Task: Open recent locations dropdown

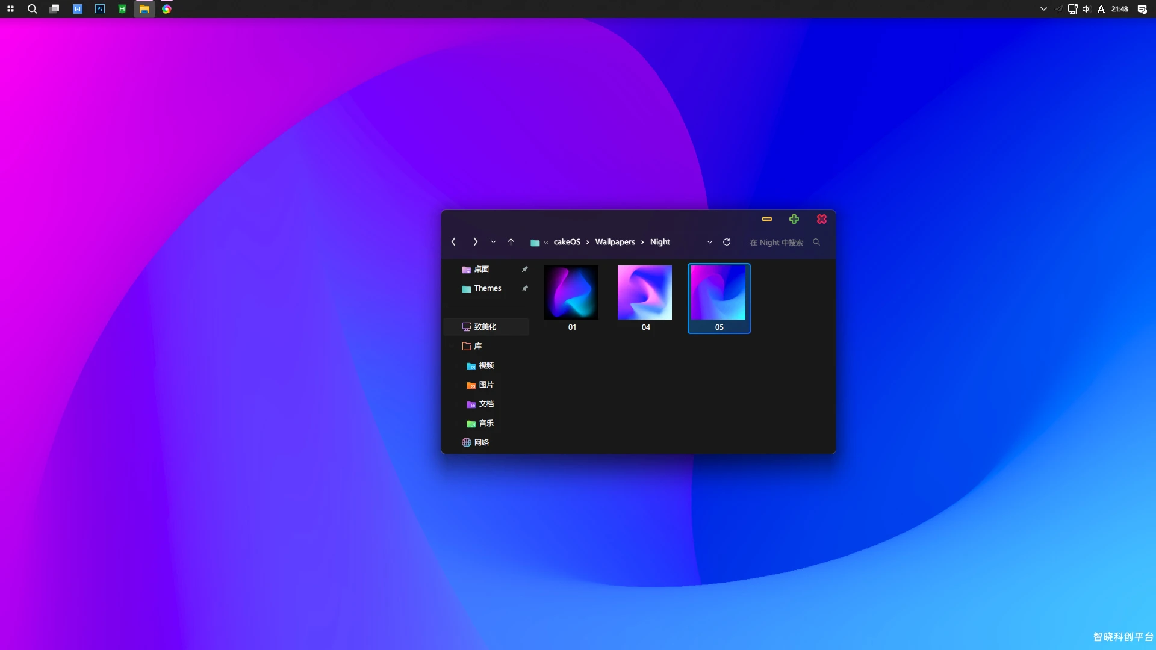Action: tap(493, 242)
